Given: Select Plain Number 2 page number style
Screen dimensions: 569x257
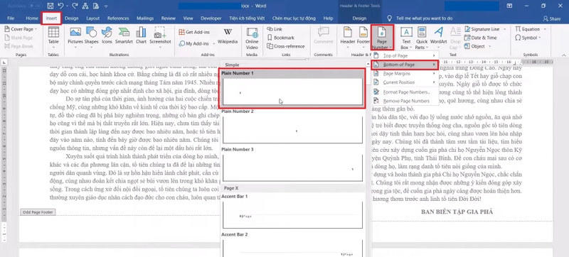Looking at the screenshot, I should pyautogui.click(x=292, y=126).
